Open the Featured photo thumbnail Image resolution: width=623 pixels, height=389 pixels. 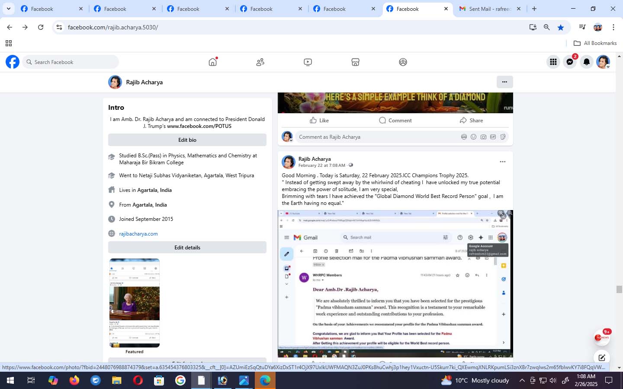135,303
